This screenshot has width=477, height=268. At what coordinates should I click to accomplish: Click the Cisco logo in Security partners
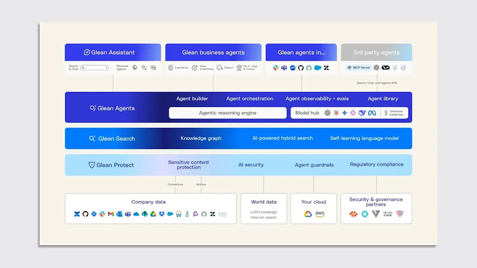coord(388,214)
